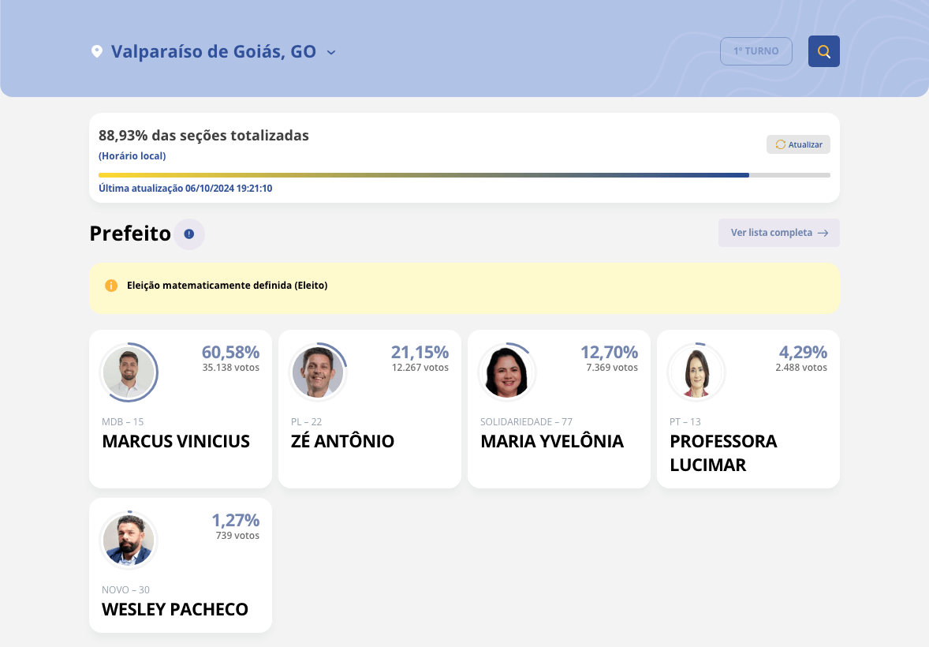This screenshot has width=929, height=647.
Task: Click the Wesley Pacheco candidate name
Action: pos(175,609)
